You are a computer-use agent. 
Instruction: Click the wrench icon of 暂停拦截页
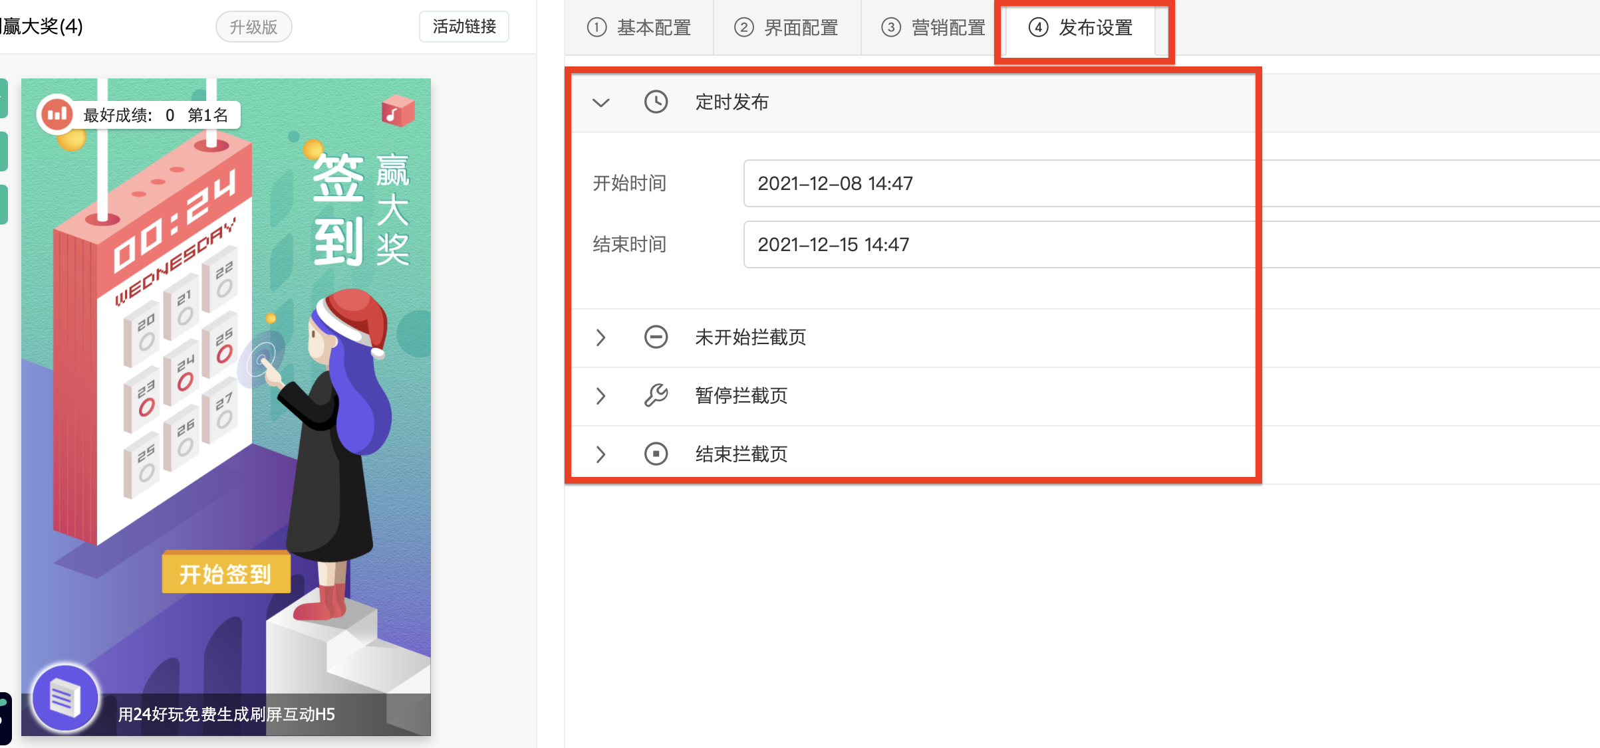coord(656,395)
